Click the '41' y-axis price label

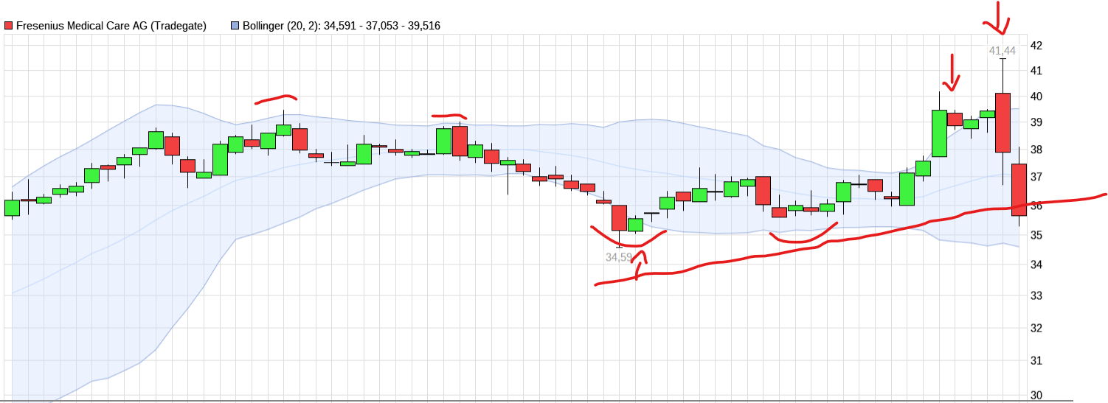(x=1036, y=71)
